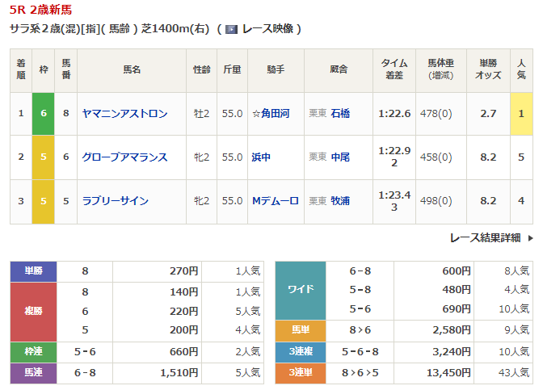Click jockey 浜中's name

pyautogui.click(x=261, y=157)
